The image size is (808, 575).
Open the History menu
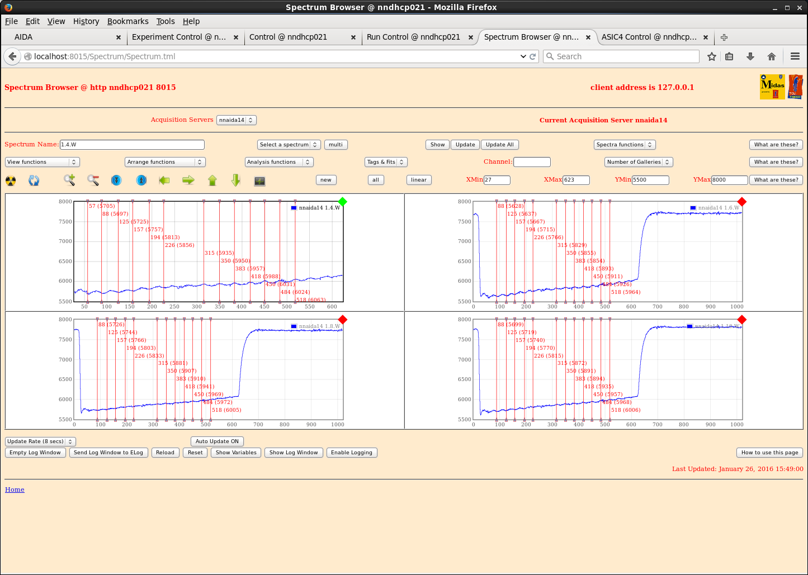86,21
